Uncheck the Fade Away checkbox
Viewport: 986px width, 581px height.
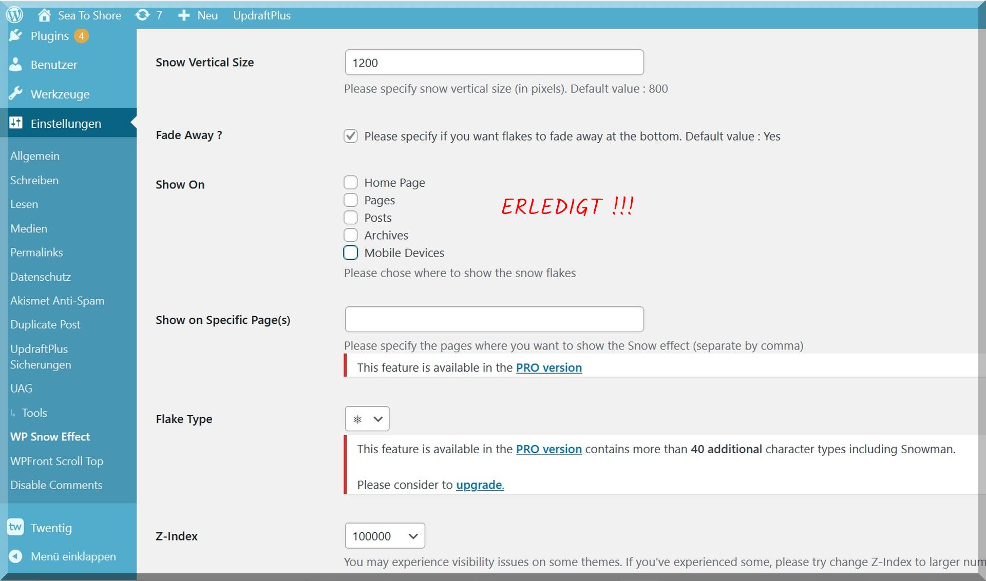point(351,136)
